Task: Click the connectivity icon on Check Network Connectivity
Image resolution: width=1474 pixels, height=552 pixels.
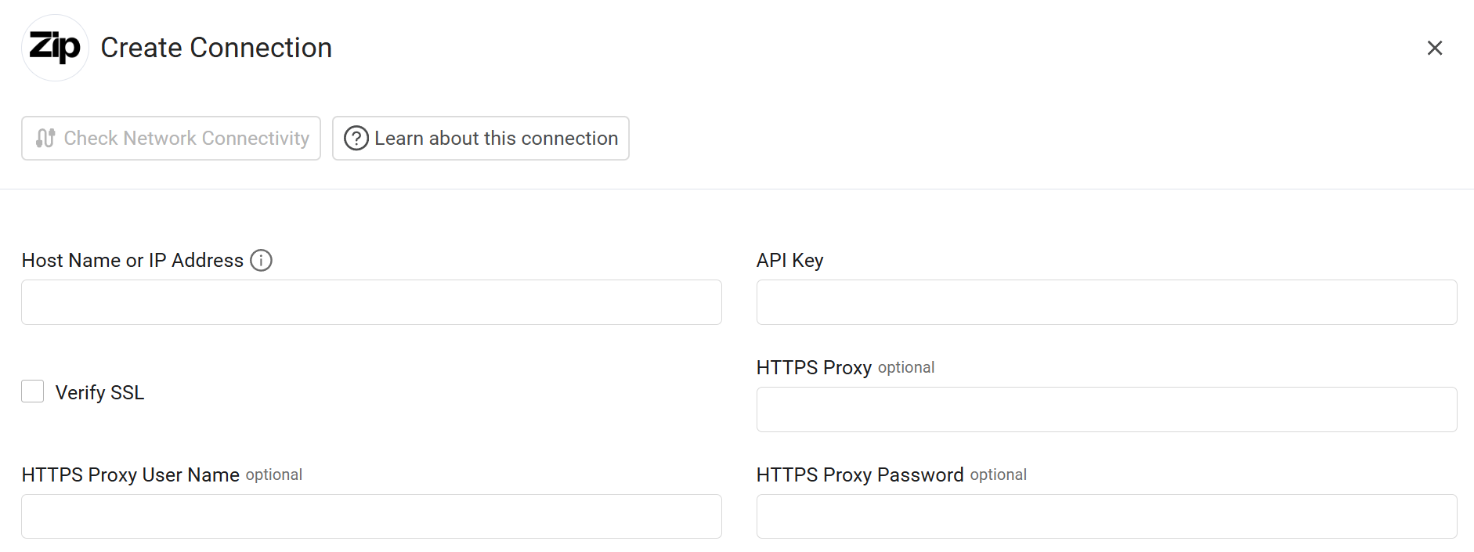Action: [x=45, y=138]
